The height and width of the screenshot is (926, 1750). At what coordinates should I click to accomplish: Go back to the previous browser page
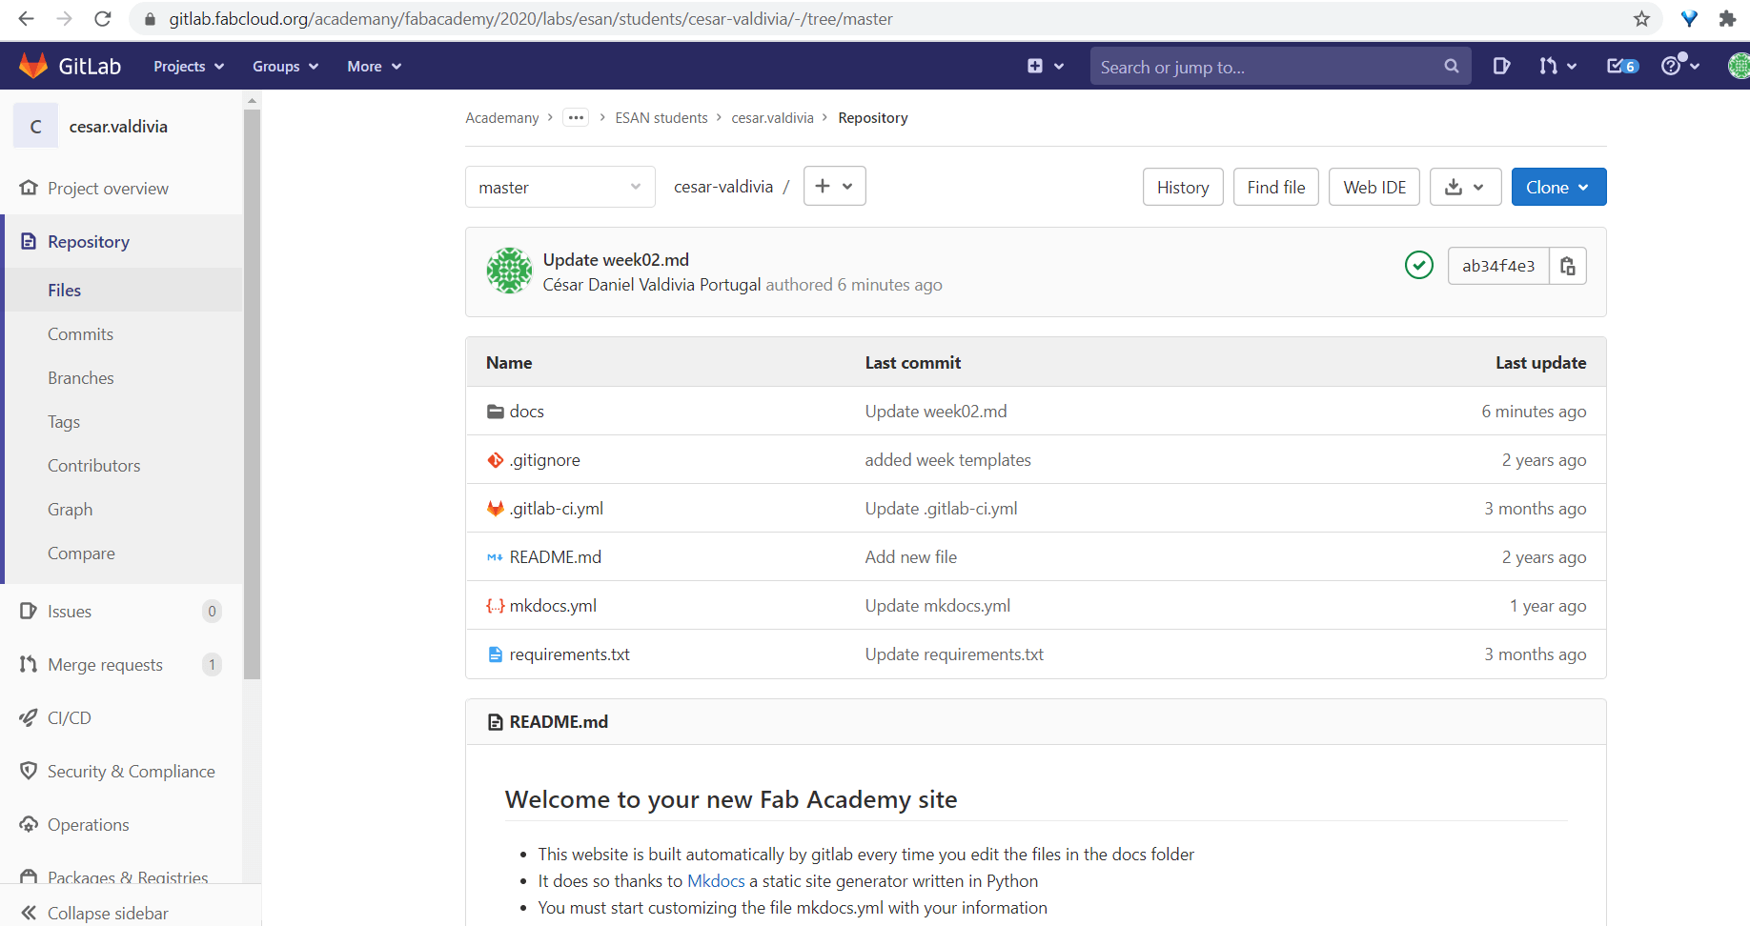click(26, 19)
